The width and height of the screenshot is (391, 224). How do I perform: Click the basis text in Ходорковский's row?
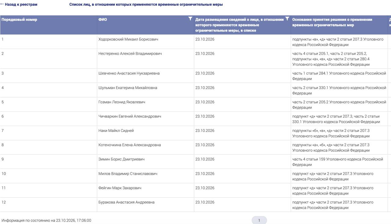(x=338, y=42)
